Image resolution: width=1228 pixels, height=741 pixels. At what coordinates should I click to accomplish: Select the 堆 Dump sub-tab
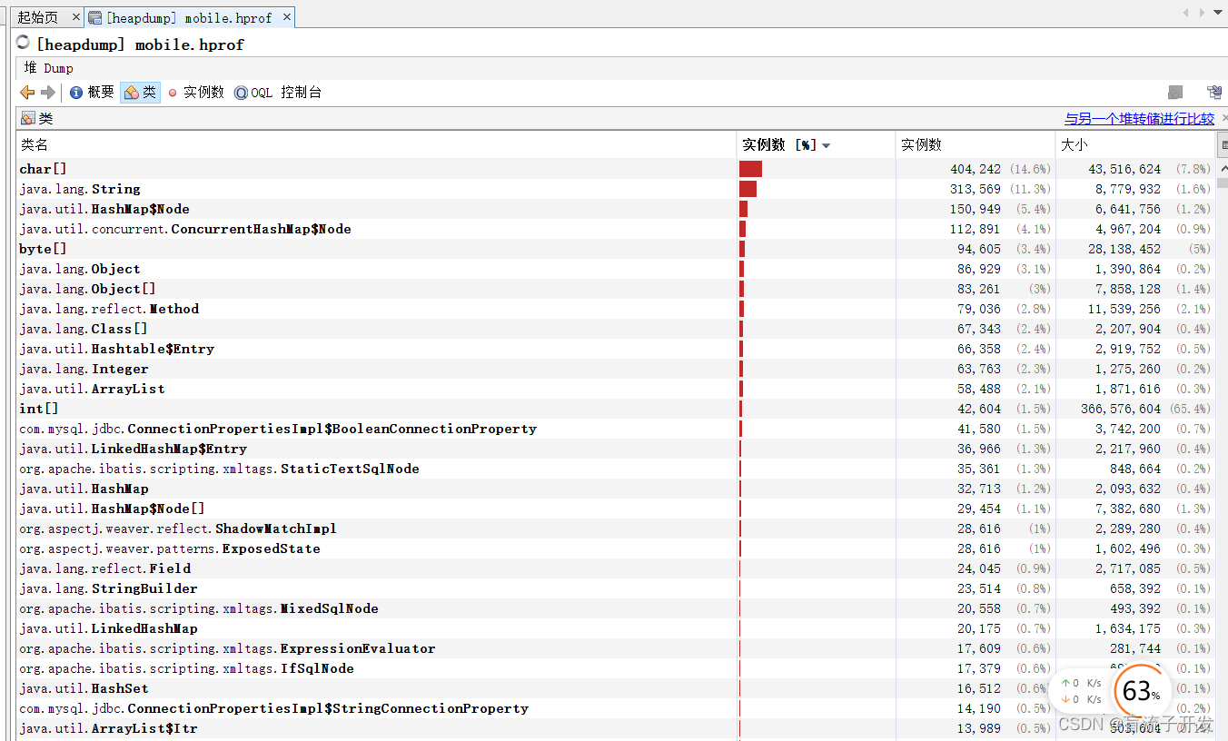48,68
